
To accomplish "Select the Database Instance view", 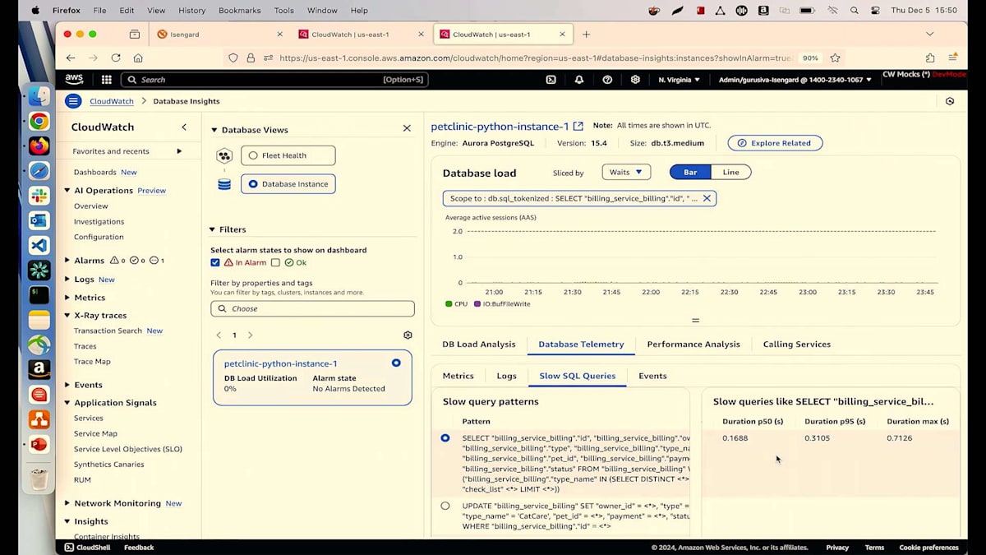I will [x=288, y=184].
